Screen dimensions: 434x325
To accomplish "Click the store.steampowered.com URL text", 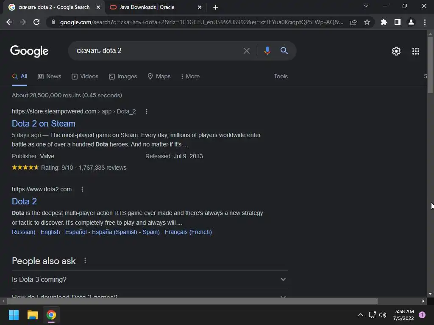I will click(54, 111).
